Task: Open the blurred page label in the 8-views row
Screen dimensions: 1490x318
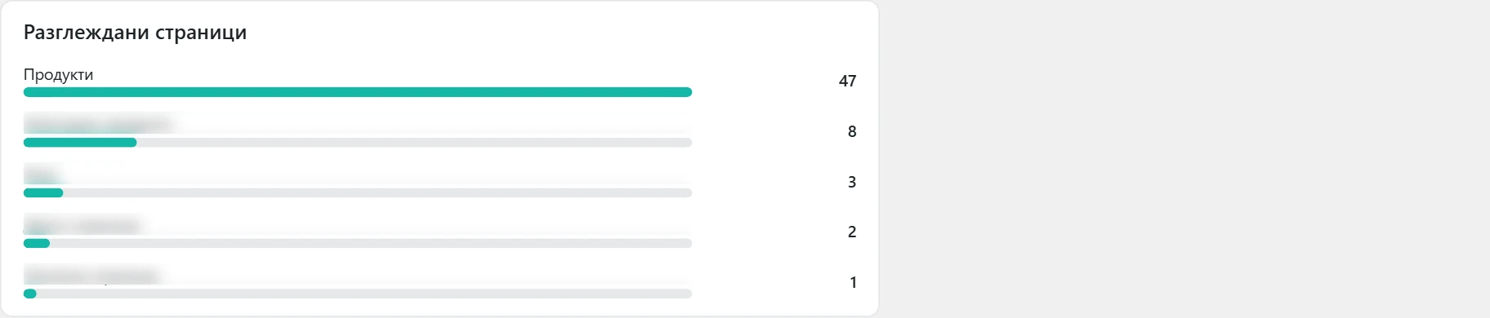Action: coord(97,125)
